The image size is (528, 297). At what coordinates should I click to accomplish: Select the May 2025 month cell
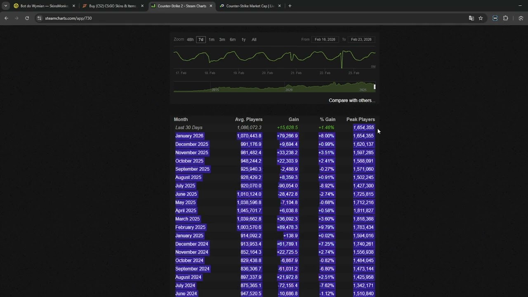pos(186,203)
